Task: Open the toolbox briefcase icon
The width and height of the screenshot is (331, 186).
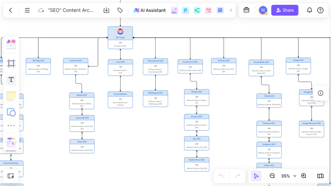Action: point(246,10)
